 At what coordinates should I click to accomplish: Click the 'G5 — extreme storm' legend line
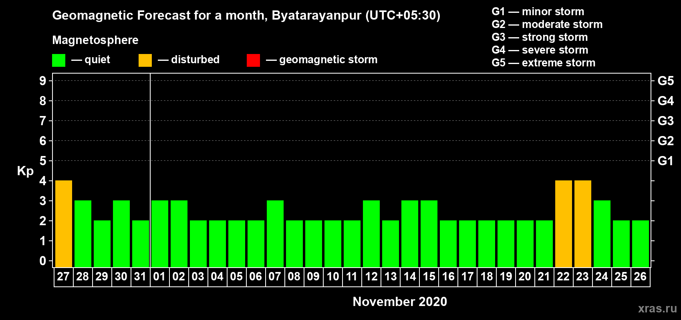(x=544, y=63)
